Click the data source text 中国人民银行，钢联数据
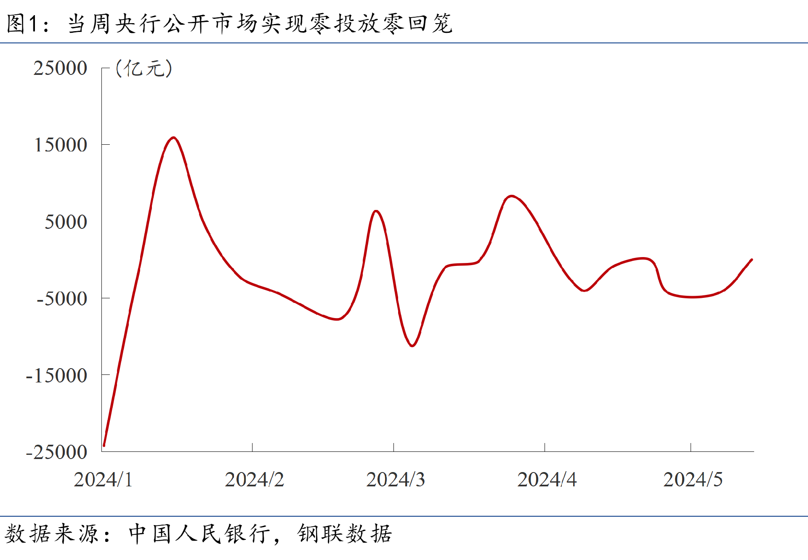Image resolution: width=808 pixels, height=560 pixels. pyautogui.click(x=260, y=534)
